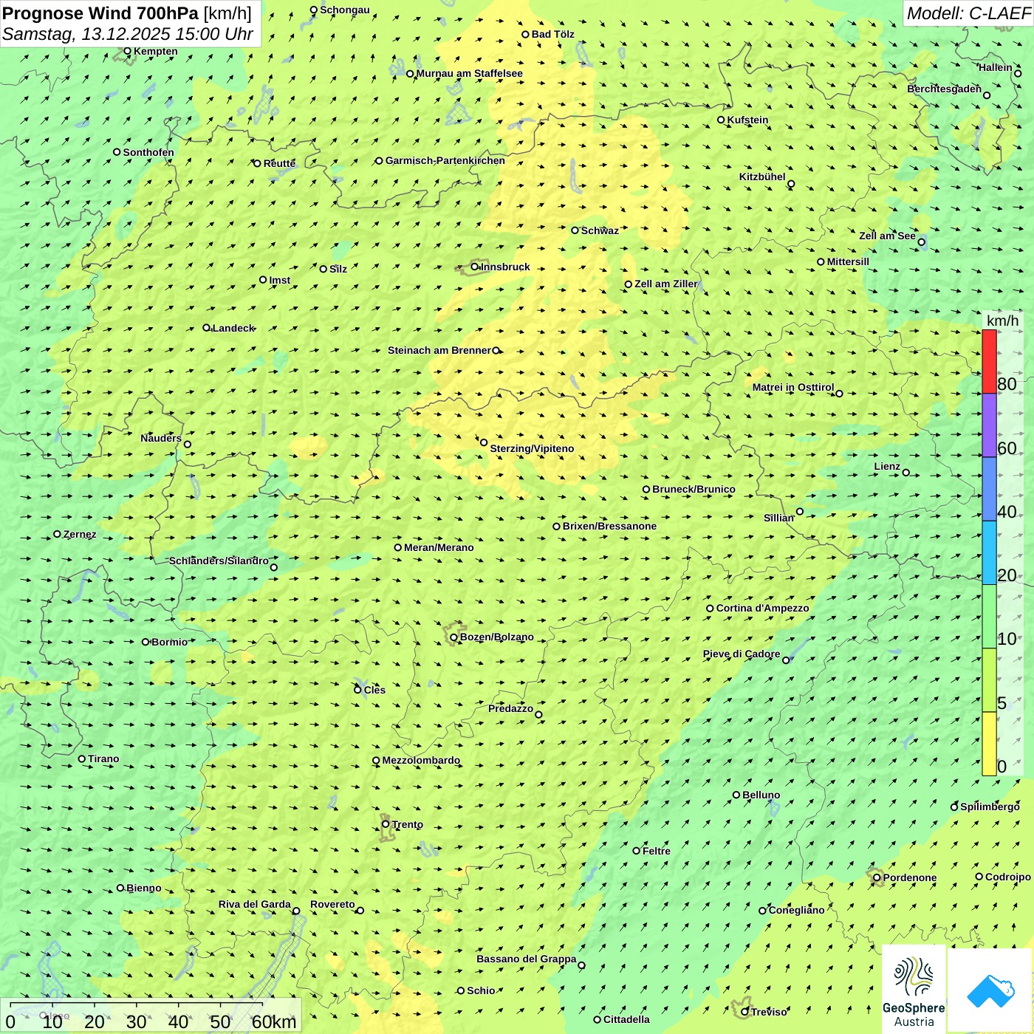Viewport: 1034px width, 1034px height.
Task: Click the Codroipo label
Action: tap(1008, 877)
